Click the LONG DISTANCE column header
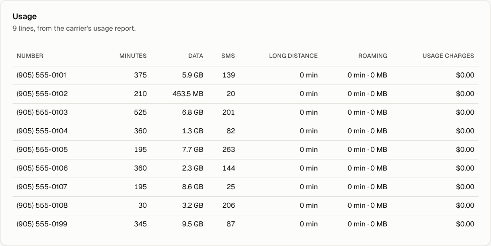The height and width of the screenshot is (246, 491). pyautogui.click(x=293, y=56)
